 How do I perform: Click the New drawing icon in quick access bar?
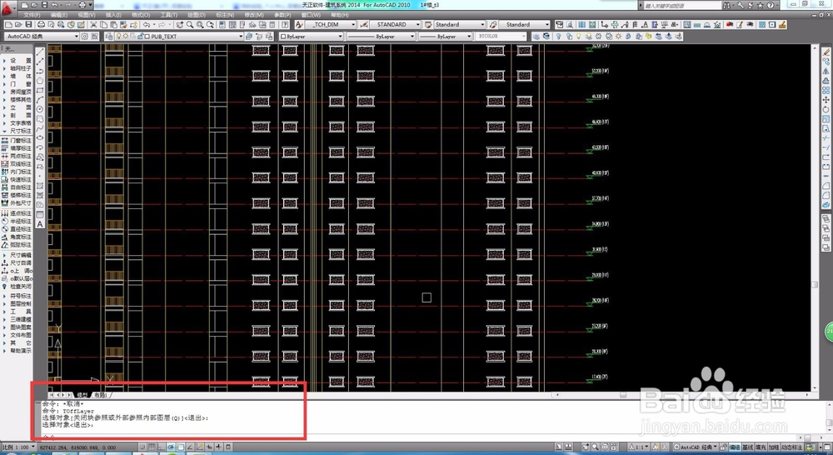[x=26, y=5]
